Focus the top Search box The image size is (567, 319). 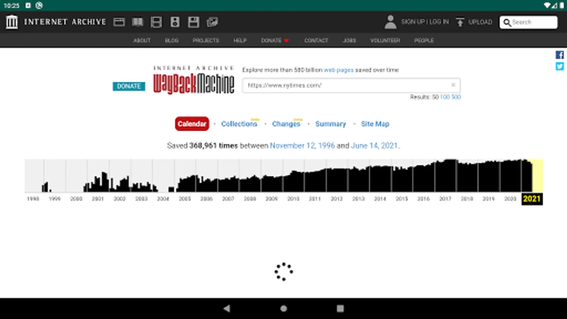[528, 22]
